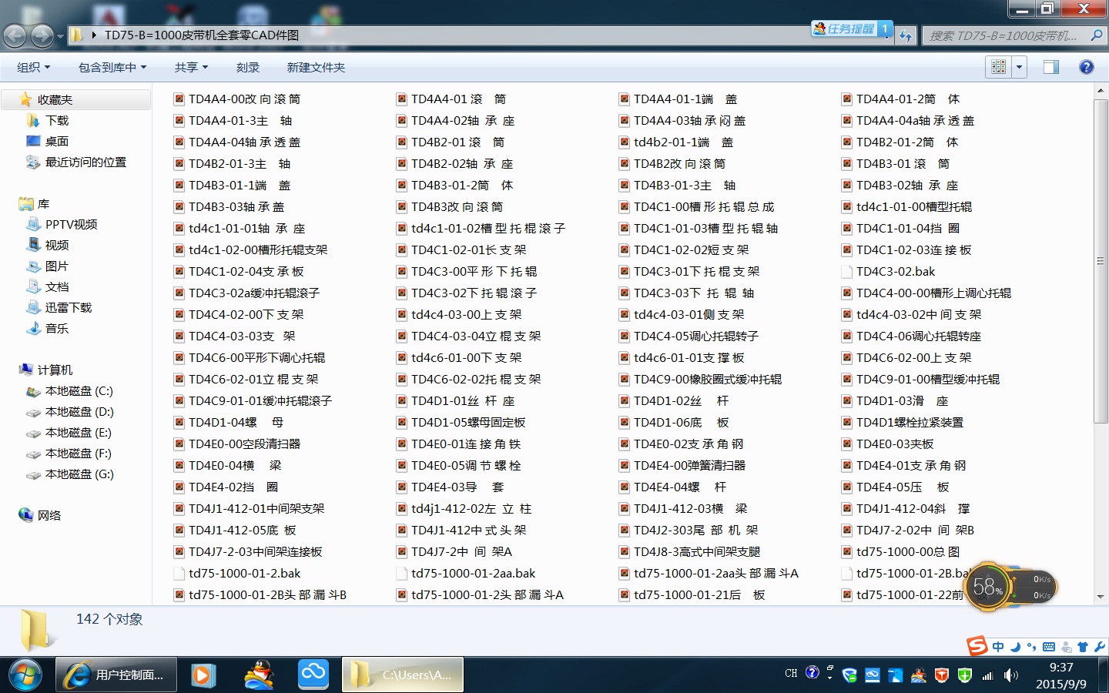Click the volume speaker tray icon
This screenshot has width=1109, height=693.
coord(1011,675)
